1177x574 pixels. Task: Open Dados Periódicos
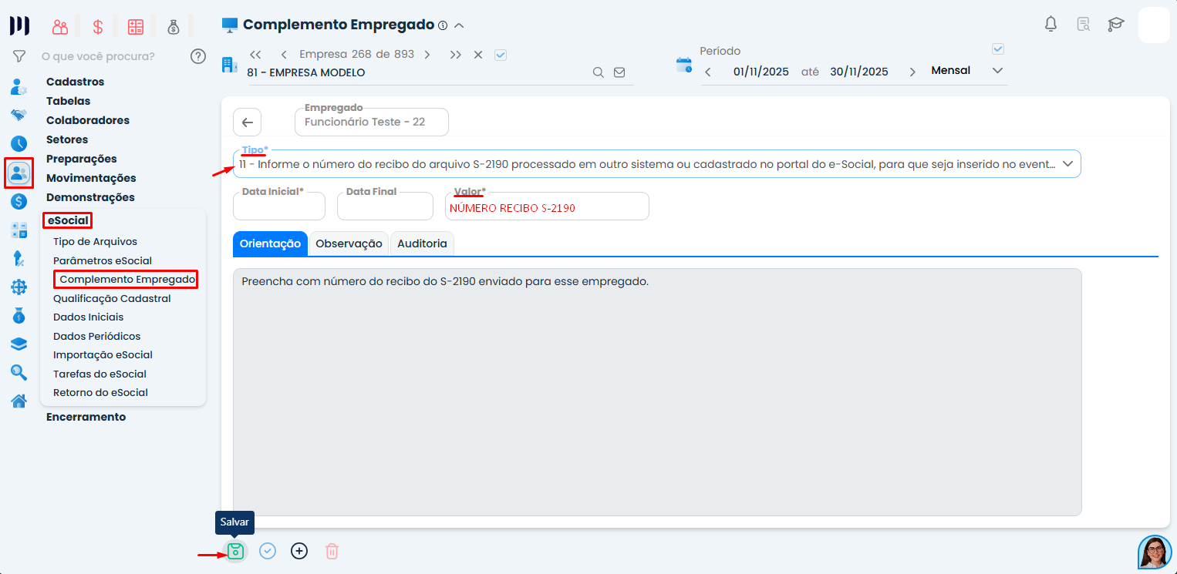(96, 336)
